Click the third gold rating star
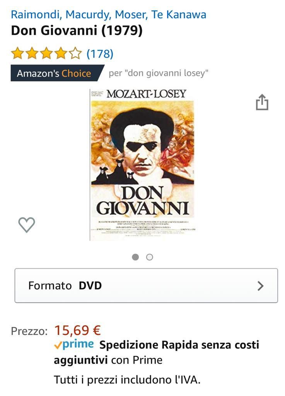This screenshot has width=285, height=396. [x=47, y=53]
